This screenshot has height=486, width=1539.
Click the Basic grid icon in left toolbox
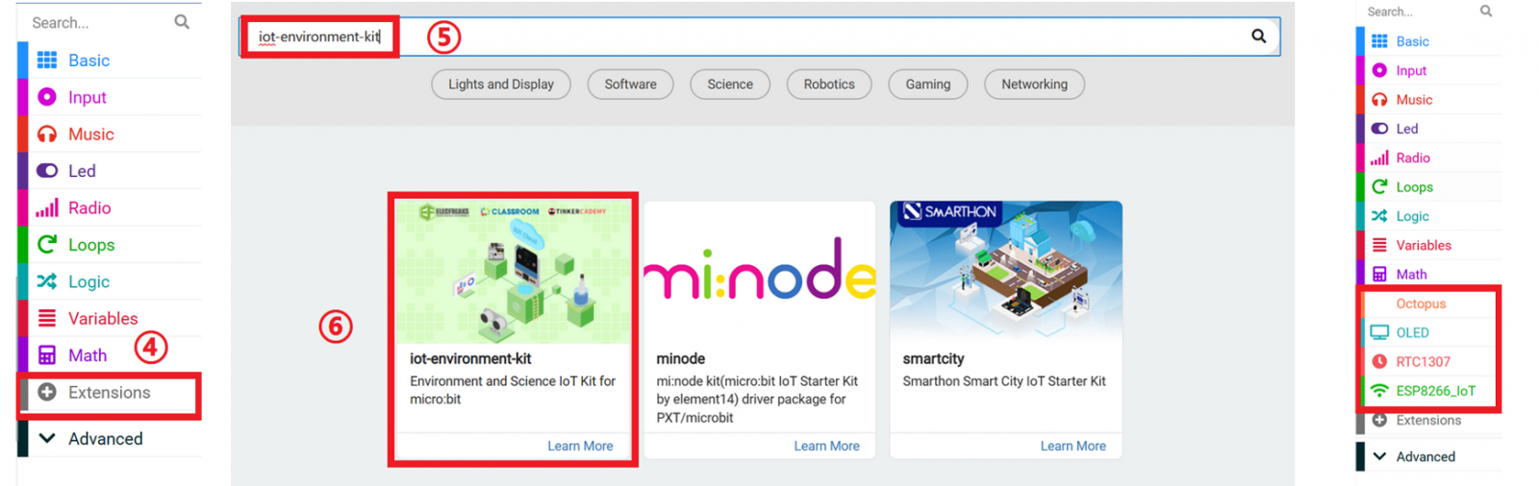[46, 61]
